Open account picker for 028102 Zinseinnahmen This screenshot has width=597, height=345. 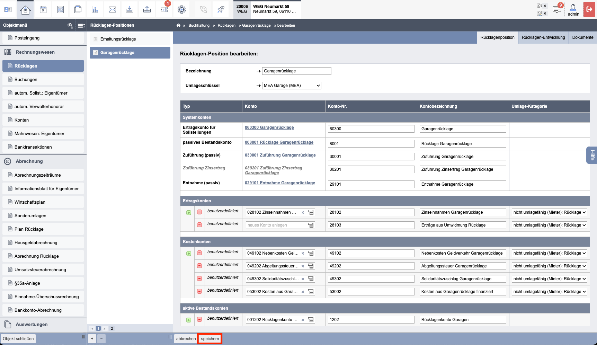311,212
